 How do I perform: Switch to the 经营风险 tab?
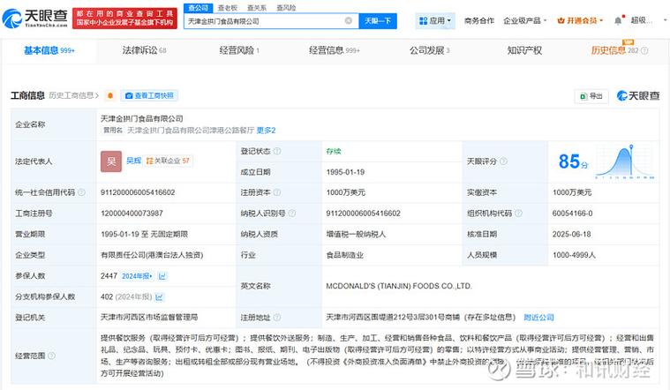(x=239, y=50)
